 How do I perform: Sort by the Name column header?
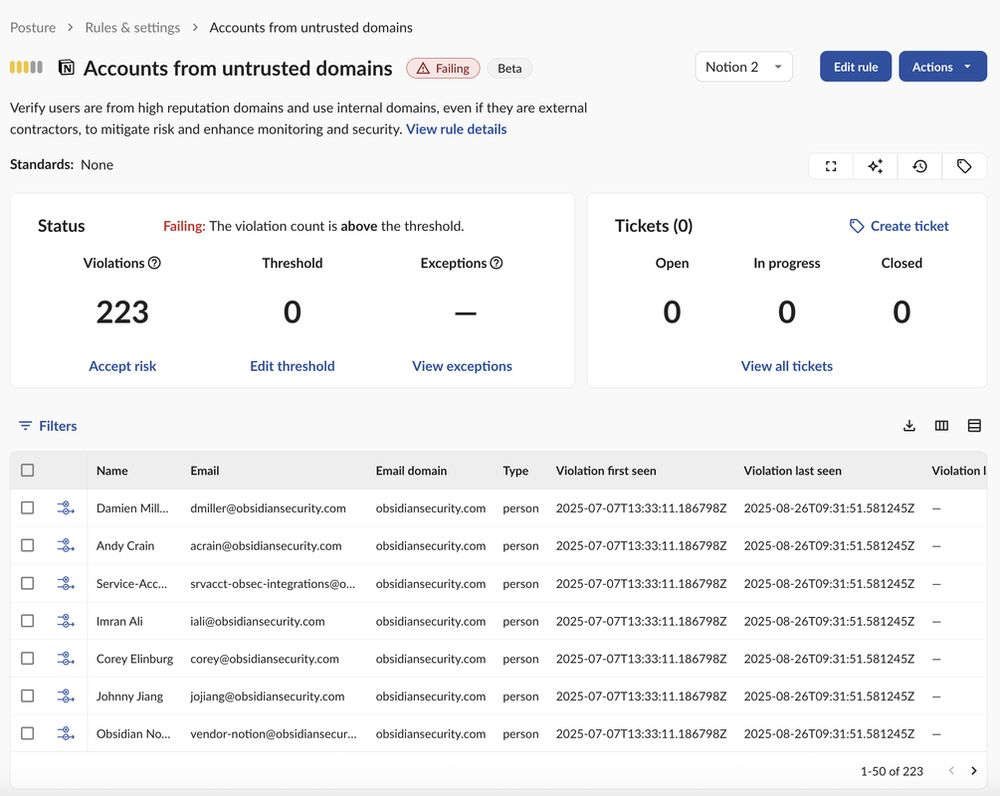pos(112,471)
